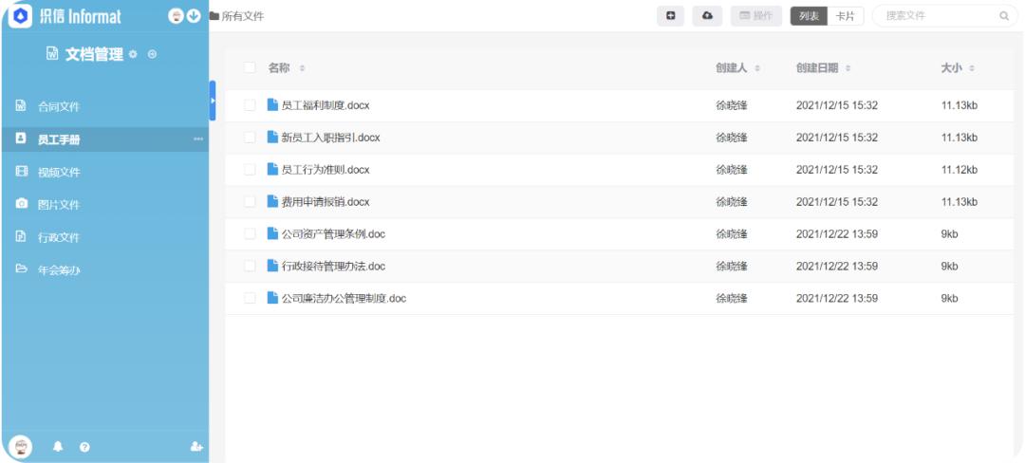
Task: Sort by the 大小 column arrows
Action: click(972, 68)
